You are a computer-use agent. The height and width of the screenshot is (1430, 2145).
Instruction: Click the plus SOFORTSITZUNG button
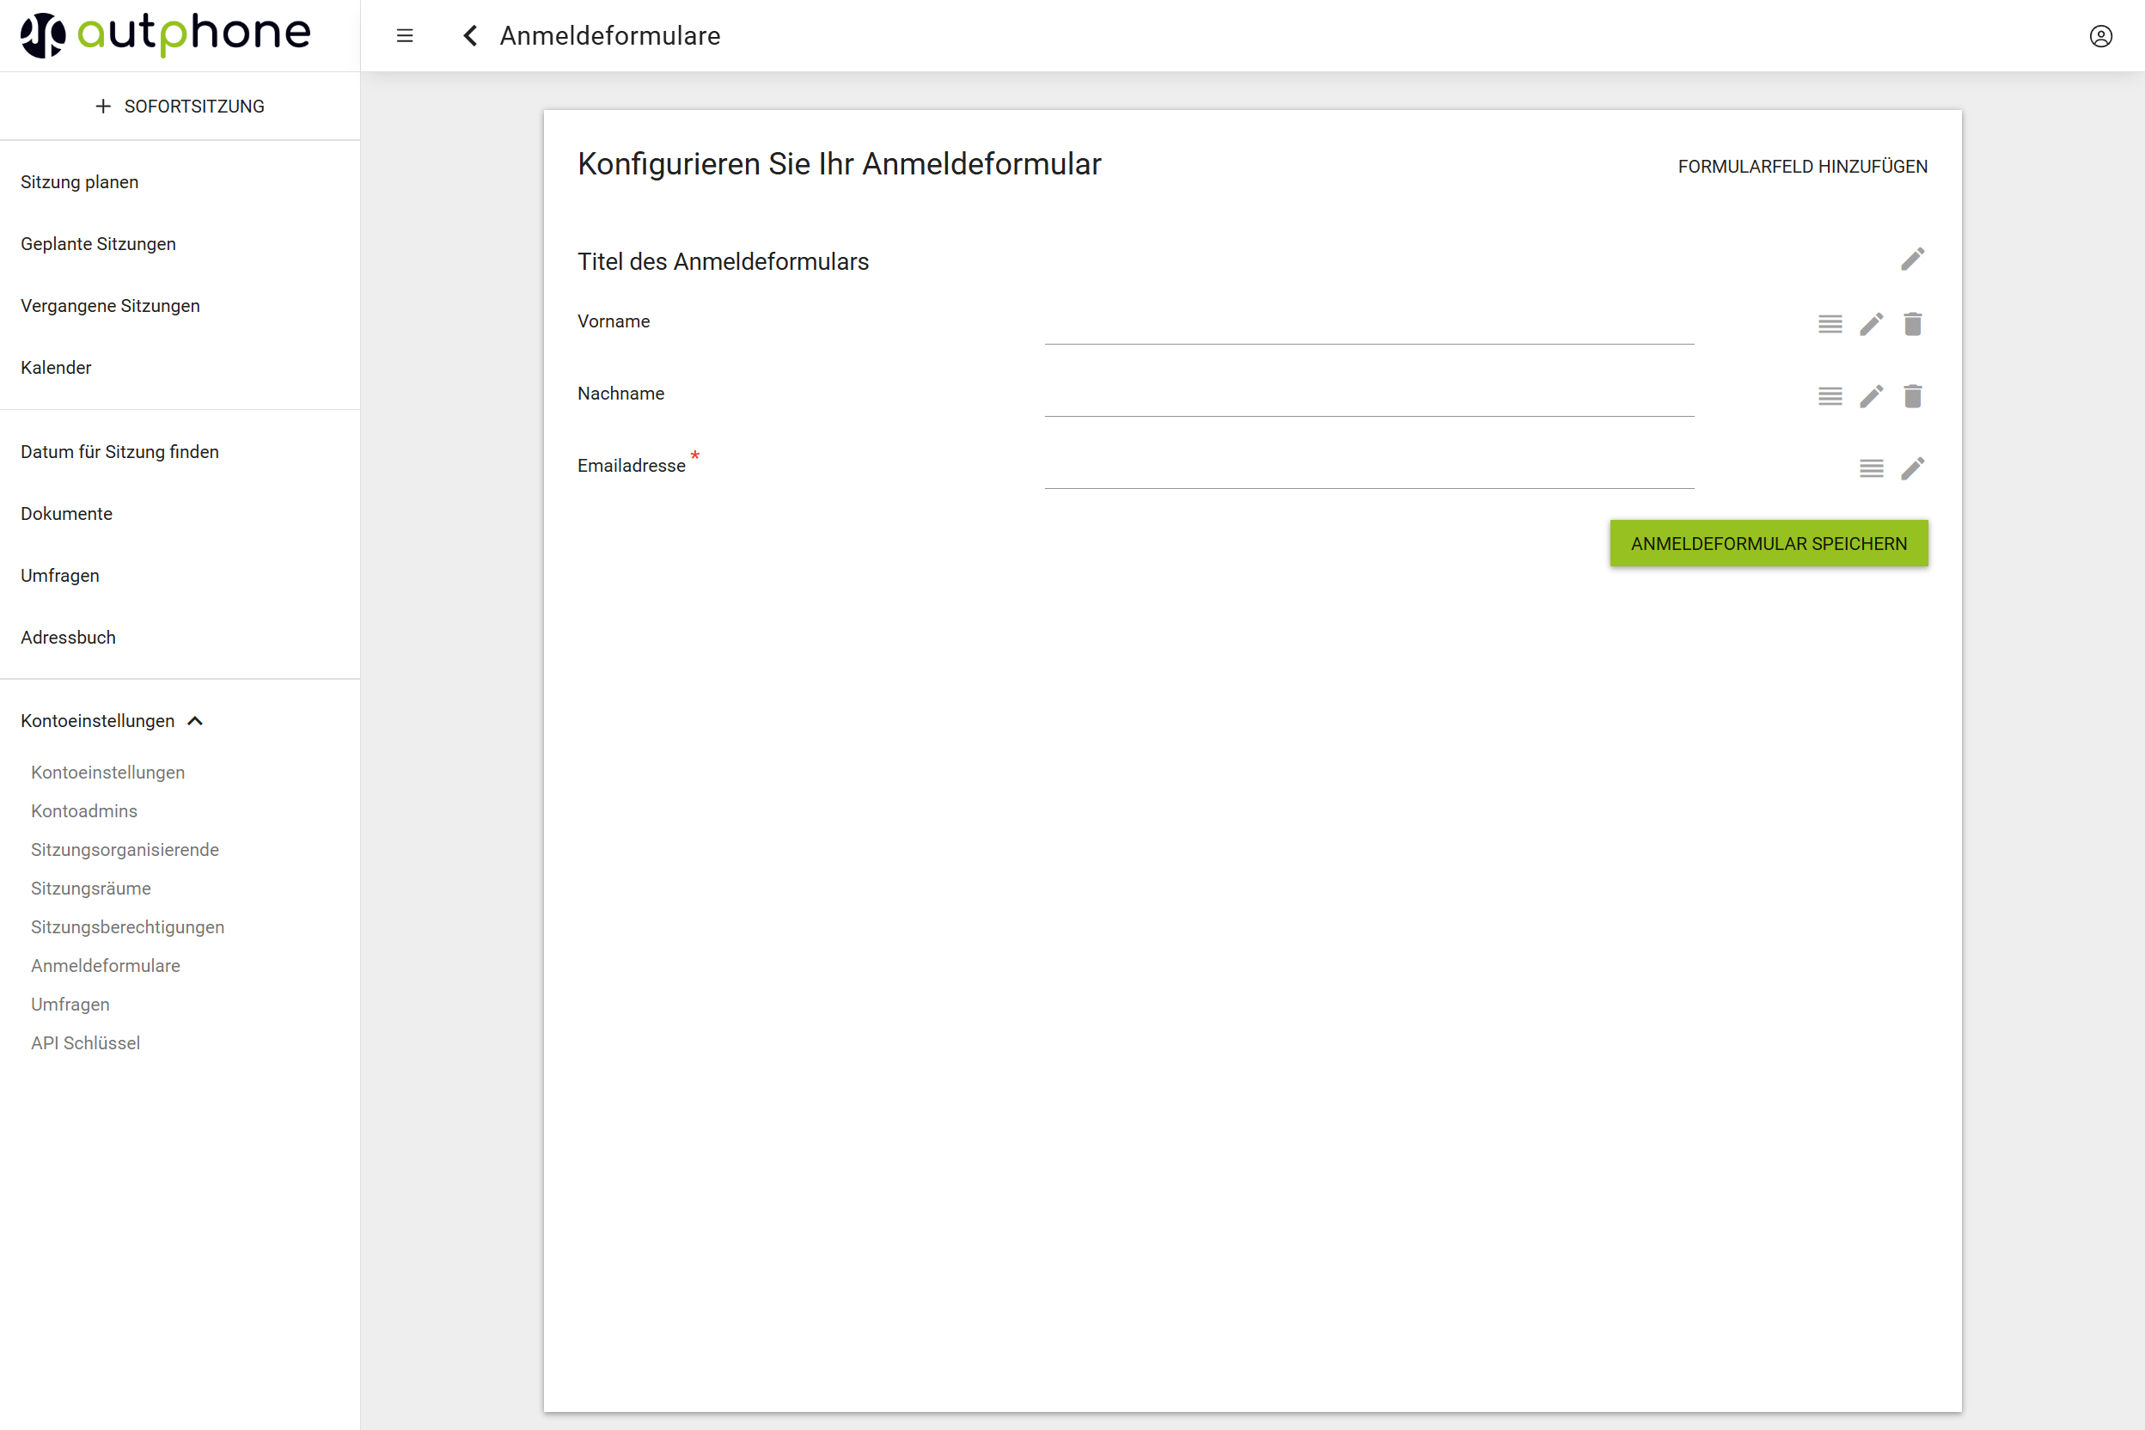pyautogui.click(x=180, y=106)
